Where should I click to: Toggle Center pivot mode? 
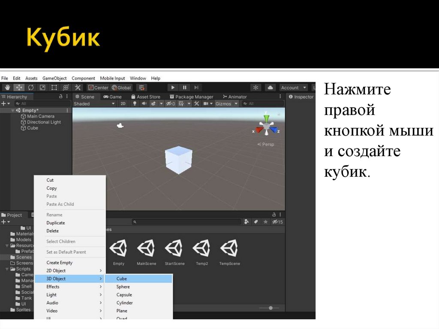[98, 88]
